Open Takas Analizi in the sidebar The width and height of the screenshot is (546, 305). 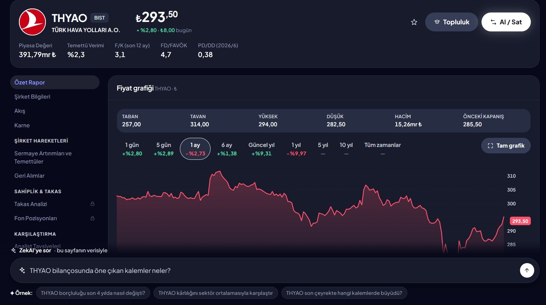[x=55, y=204]
